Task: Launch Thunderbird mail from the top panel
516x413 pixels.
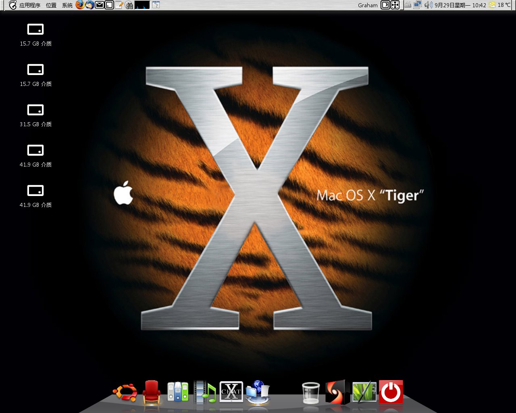Action: [x=89, y=5]
